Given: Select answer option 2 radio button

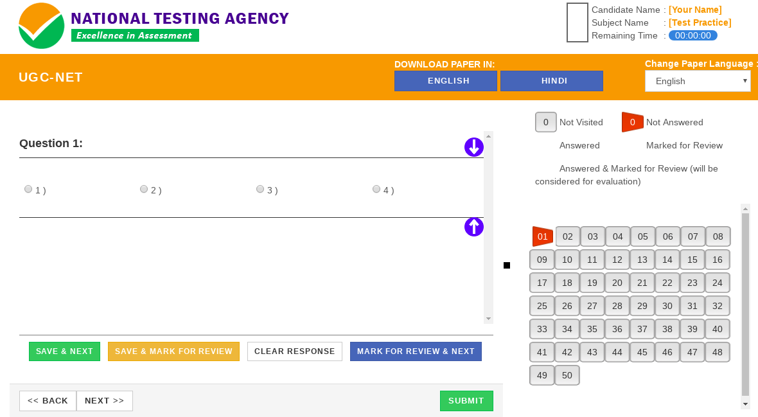Looking at the screenshot, I should click(x=144, y=189).
